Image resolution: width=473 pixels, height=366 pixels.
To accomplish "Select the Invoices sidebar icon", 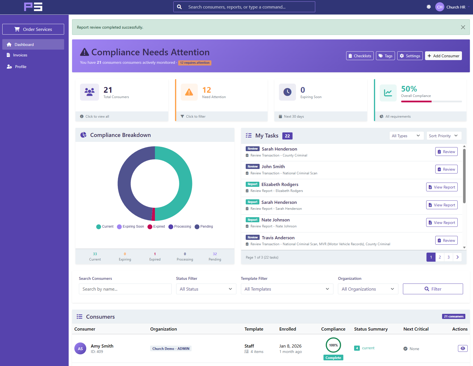I will [x=9, y=55].
